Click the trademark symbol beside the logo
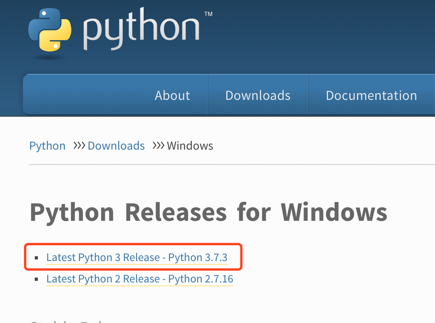This screenshot has width=435, height=323. pyautogui.click(x=209, y=14)
